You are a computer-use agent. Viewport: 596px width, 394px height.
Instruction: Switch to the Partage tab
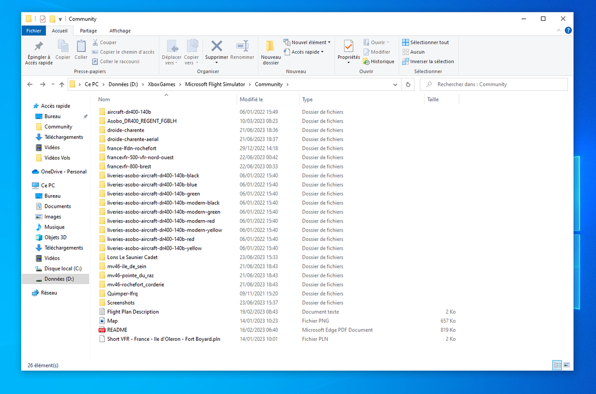point(88,31)
